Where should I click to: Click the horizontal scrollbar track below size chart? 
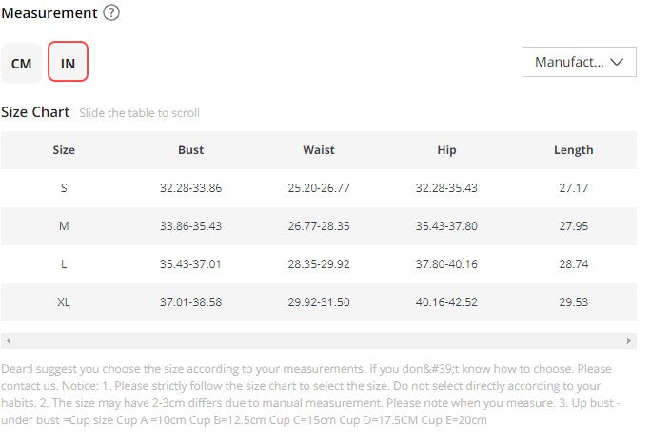pos(319,341)
